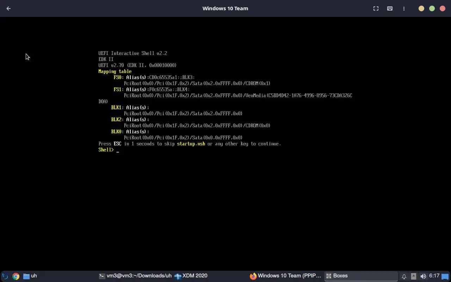Click the 'EDK II' line in shell
Image resolution: width=451 pixels, height=282 pixels.
click(106, 59)
